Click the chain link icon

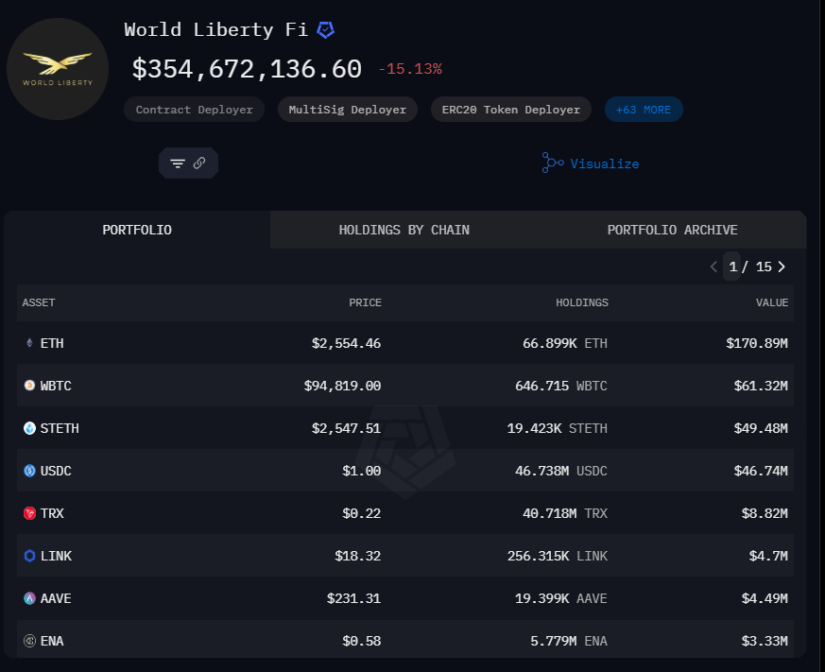[x=199, y=164]
